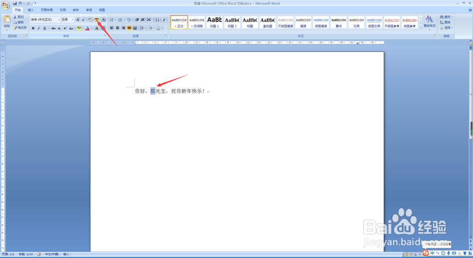The image size is (473, 258).
Task: Insert an enclosed character
Action: click(103, 28)
